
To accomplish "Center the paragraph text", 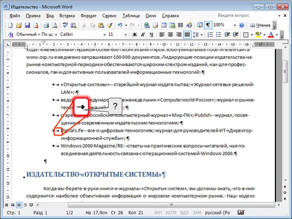I will pyautogui.click(x=170, y=34).
